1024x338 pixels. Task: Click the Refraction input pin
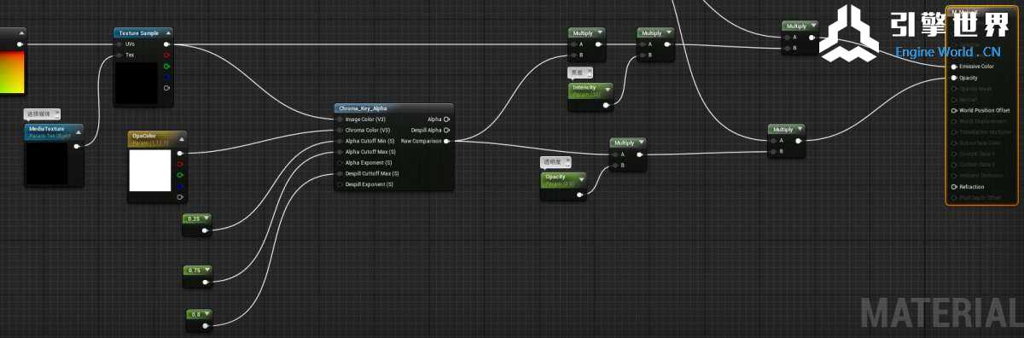click(x=954, y=186)
